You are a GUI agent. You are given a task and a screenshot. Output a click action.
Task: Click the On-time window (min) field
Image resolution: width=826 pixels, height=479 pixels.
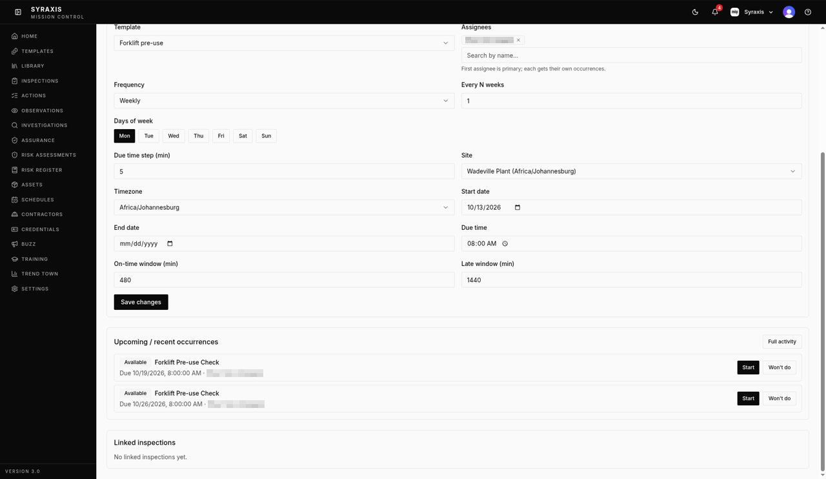(x=284, y=280)
